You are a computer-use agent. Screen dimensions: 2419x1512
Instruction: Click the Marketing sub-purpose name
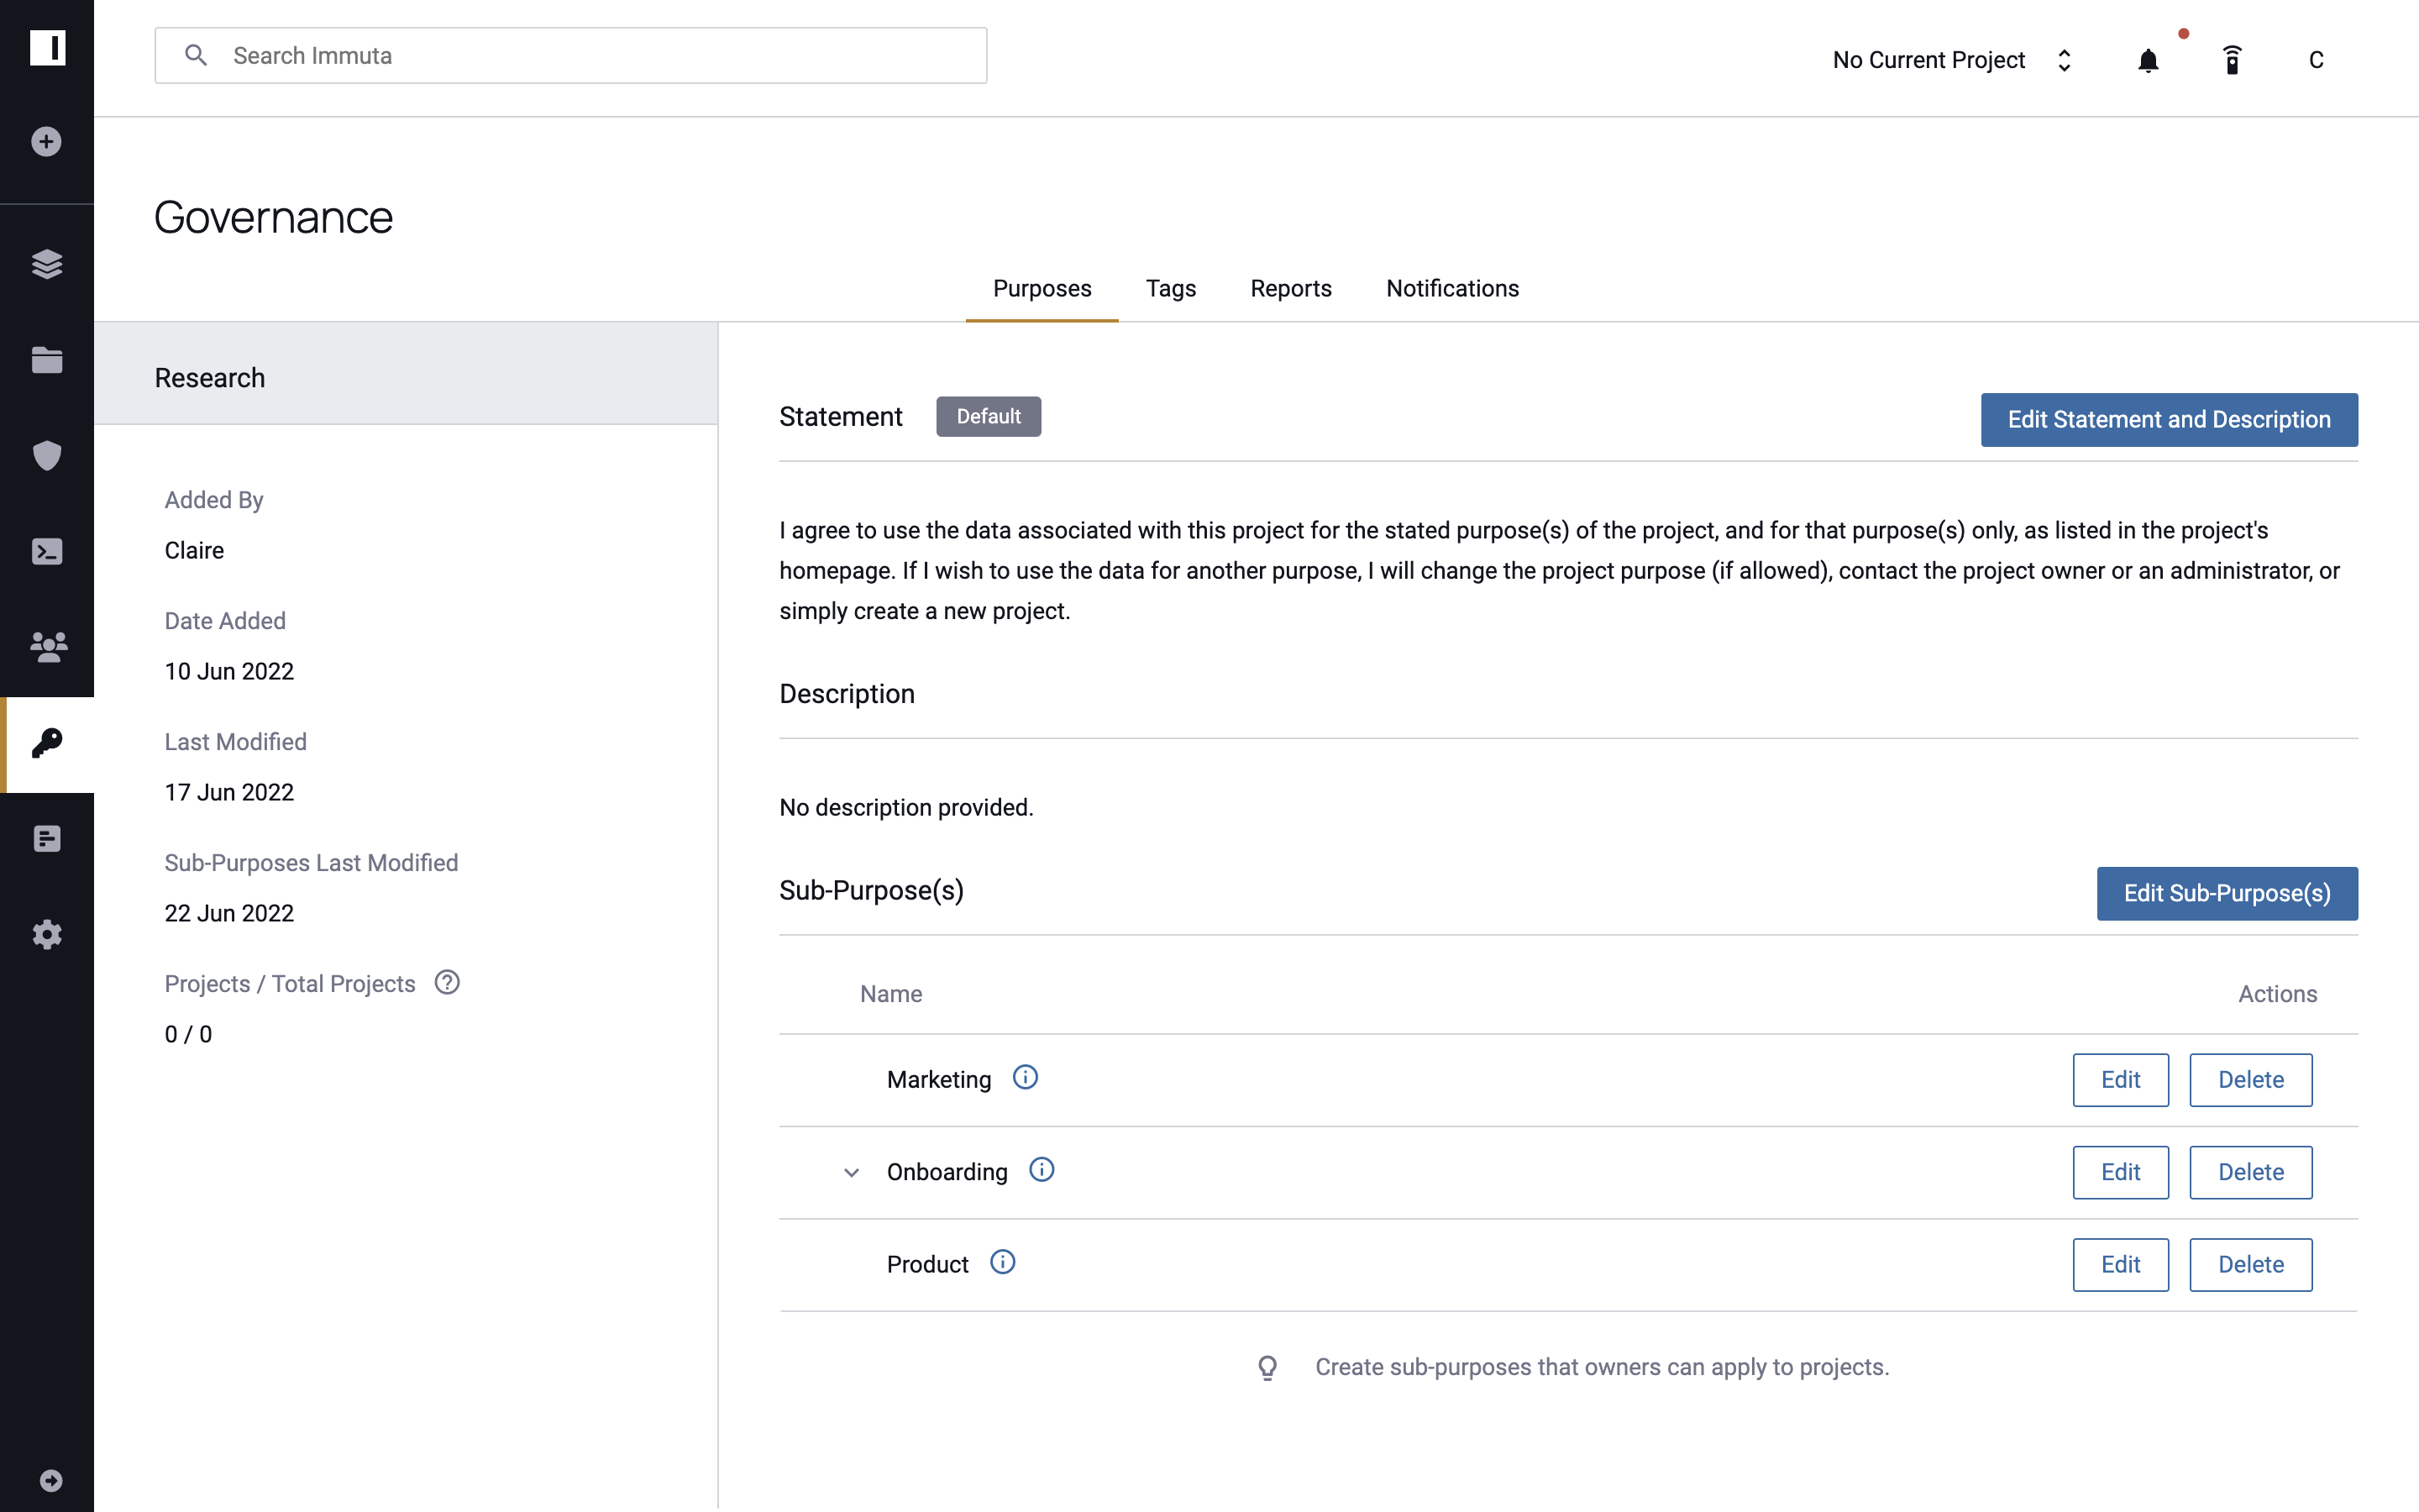click(938, 1079)
